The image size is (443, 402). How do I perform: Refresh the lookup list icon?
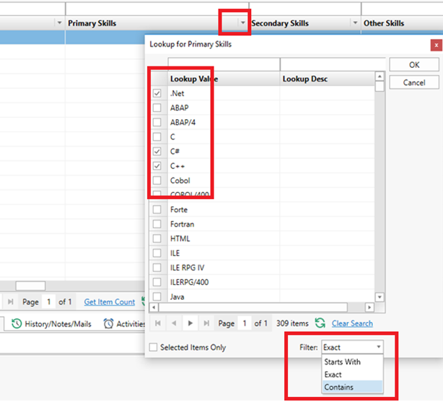click(320, 323)
